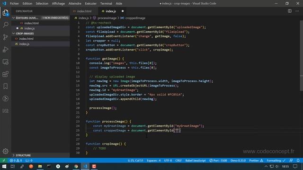Open the Atteindre menu
Viewport: 303px width, 170px height.
click(x=75, y=3)
